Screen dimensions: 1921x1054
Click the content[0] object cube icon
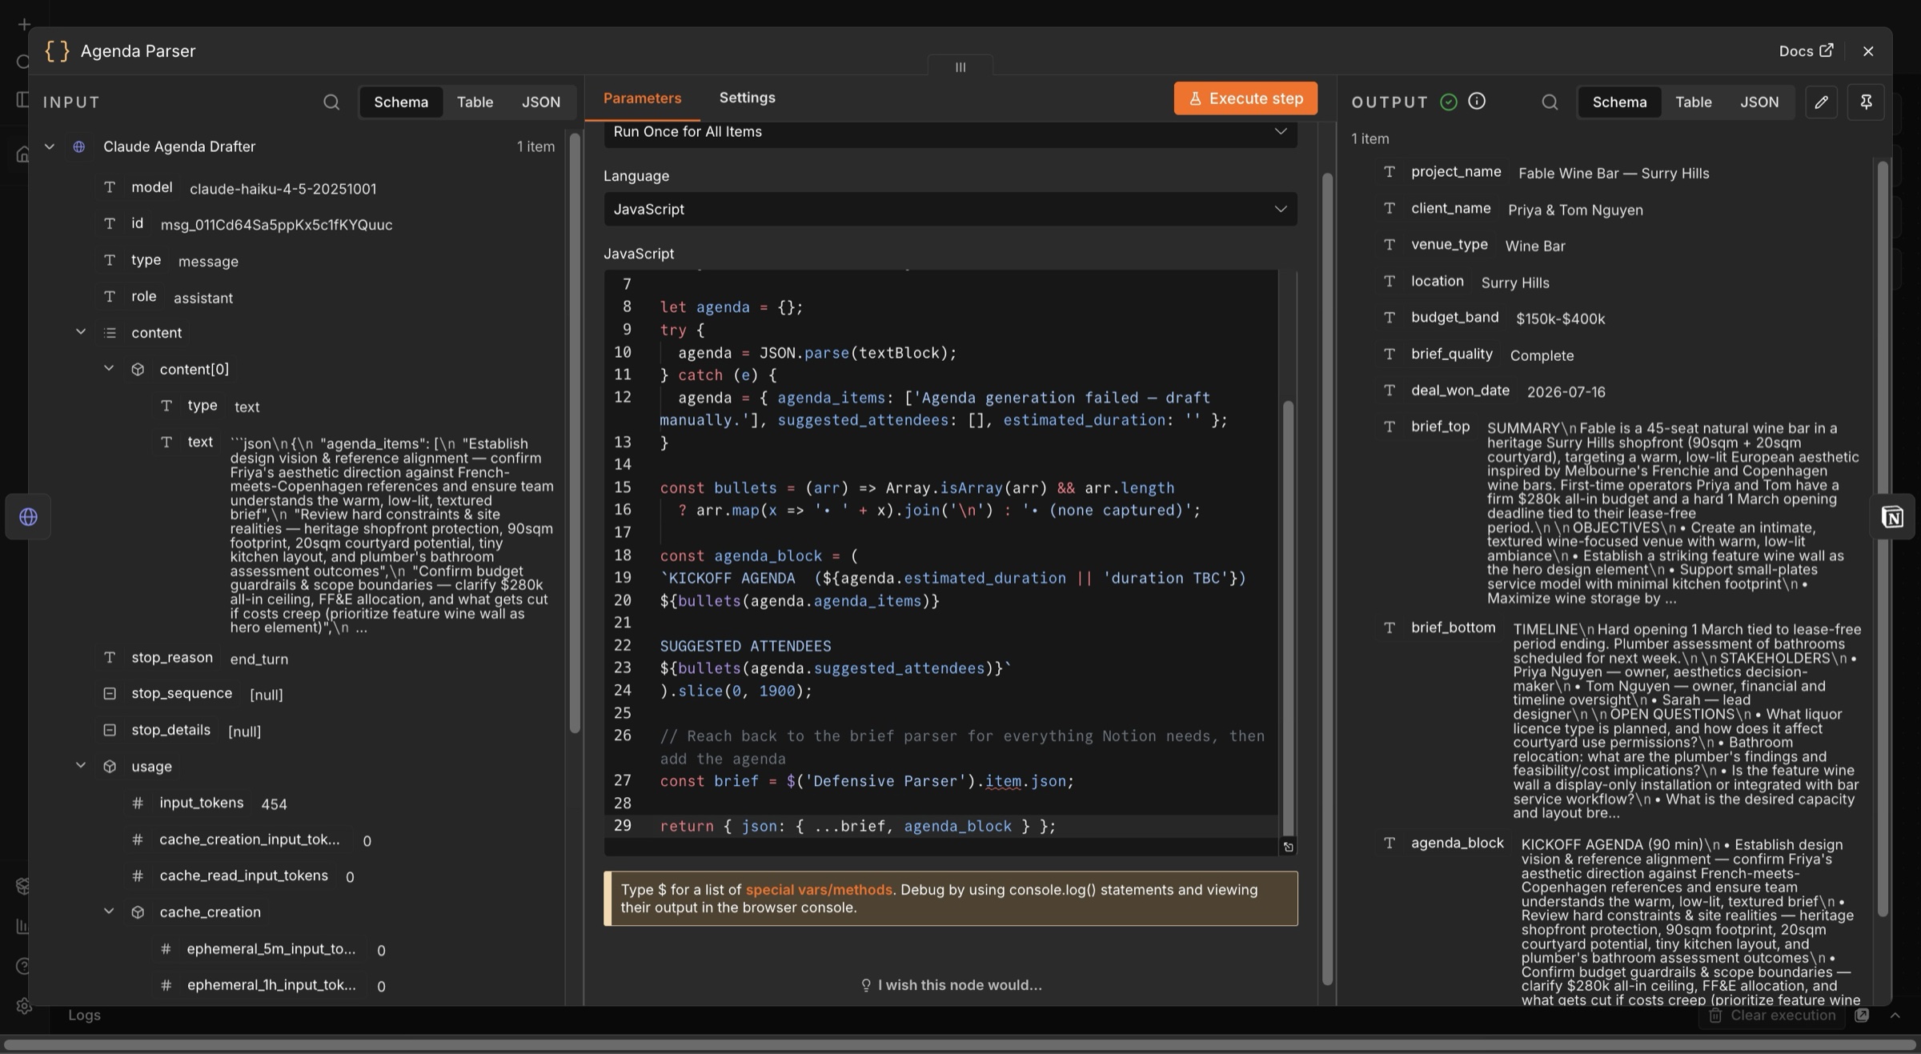138,370
